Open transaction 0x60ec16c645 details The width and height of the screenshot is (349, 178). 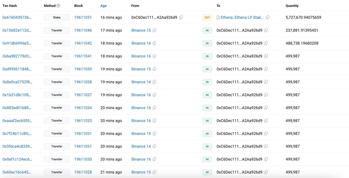16,172
